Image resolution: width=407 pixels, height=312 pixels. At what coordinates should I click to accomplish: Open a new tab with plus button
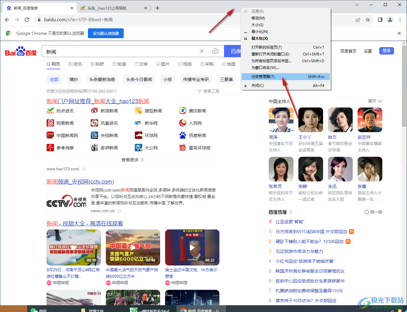[x=157, y=8]
